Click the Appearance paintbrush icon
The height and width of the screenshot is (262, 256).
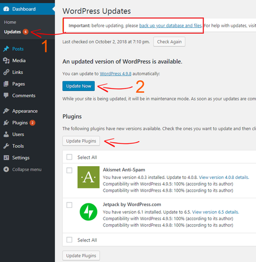coord(6,111)
